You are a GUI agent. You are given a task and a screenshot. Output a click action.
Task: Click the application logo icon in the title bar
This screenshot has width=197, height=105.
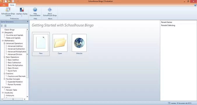(x=1, y=1)
